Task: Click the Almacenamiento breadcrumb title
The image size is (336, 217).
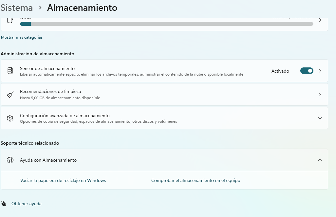Action: (82, 8)
